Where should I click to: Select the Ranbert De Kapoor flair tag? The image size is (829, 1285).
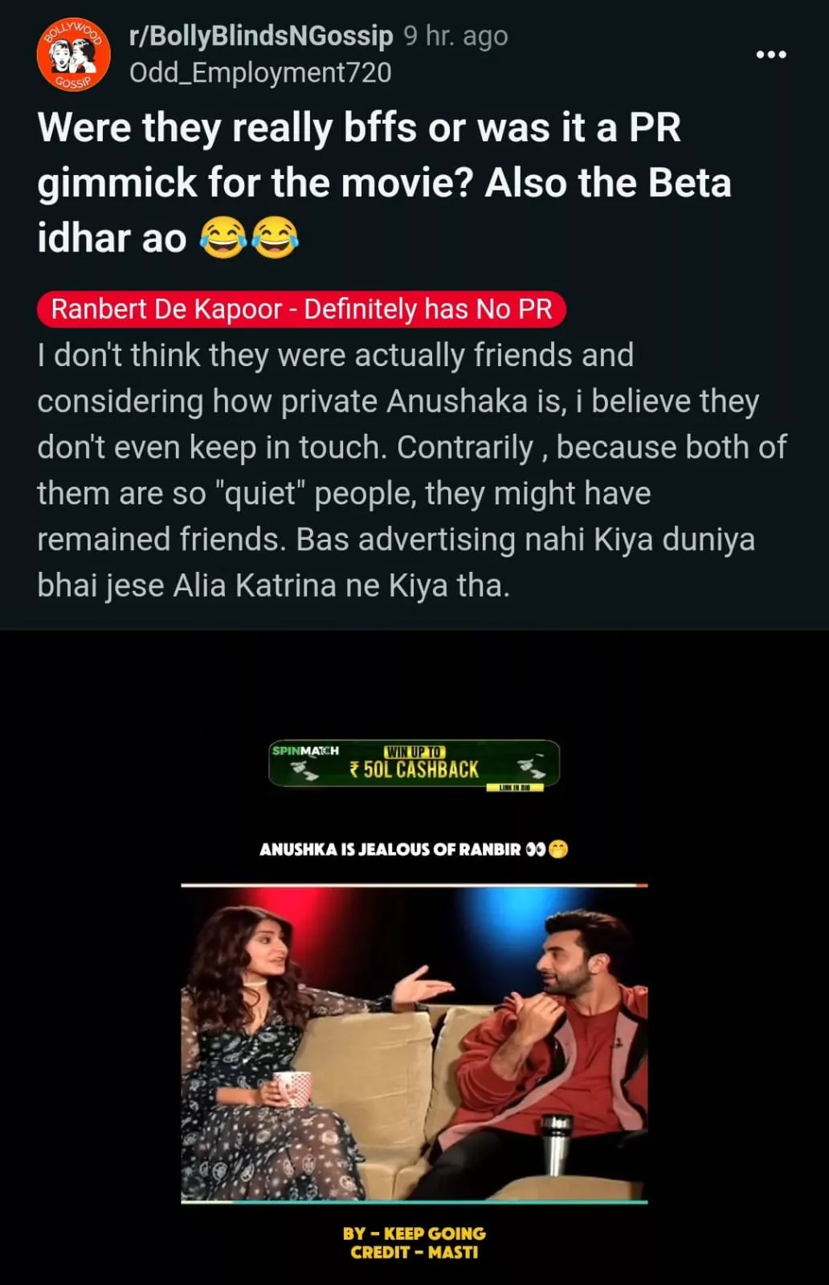(x=301, y=309)
